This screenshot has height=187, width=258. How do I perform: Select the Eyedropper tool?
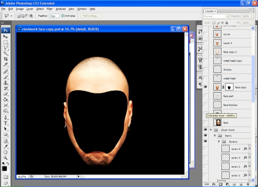tap(6, 146)
